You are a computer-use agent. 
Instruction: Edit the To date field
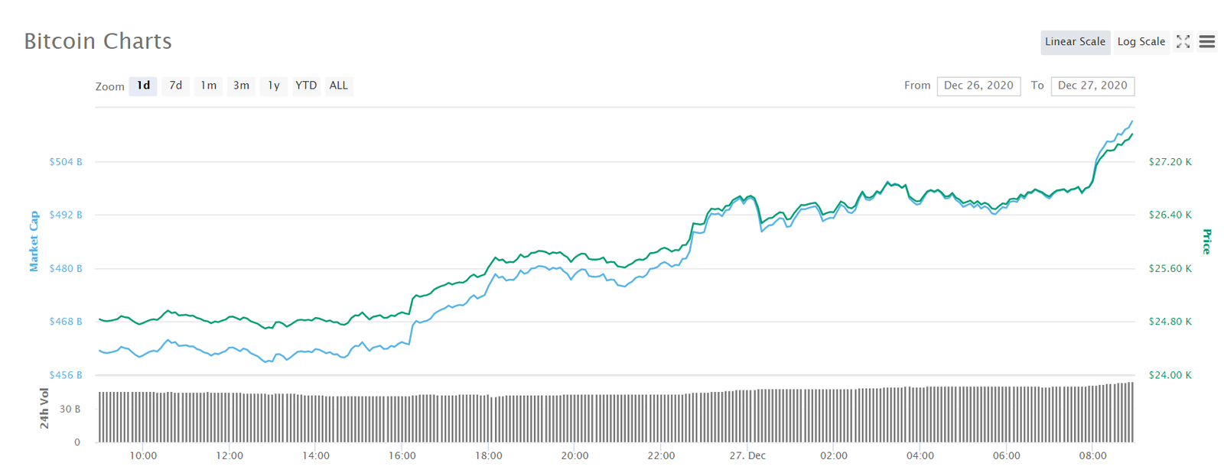[1092, 86]
